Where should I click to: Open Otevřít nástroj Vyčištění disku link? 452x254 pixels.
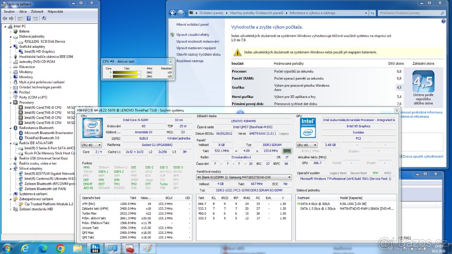point(199,54)
